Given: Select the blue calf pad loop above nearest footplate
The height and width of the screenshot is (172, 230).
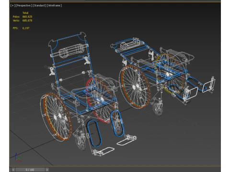Looking at the screenshot, I should click(x=94, y=133).
